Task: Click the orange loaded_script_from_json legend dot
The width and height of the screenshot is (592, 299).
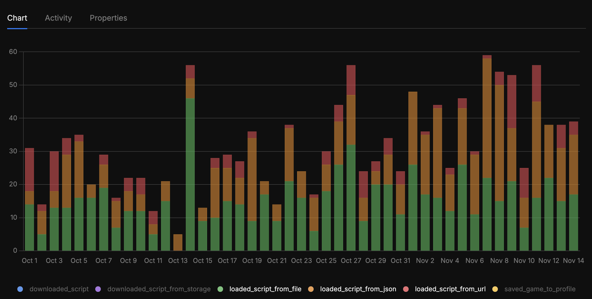Action: point(311,289)
